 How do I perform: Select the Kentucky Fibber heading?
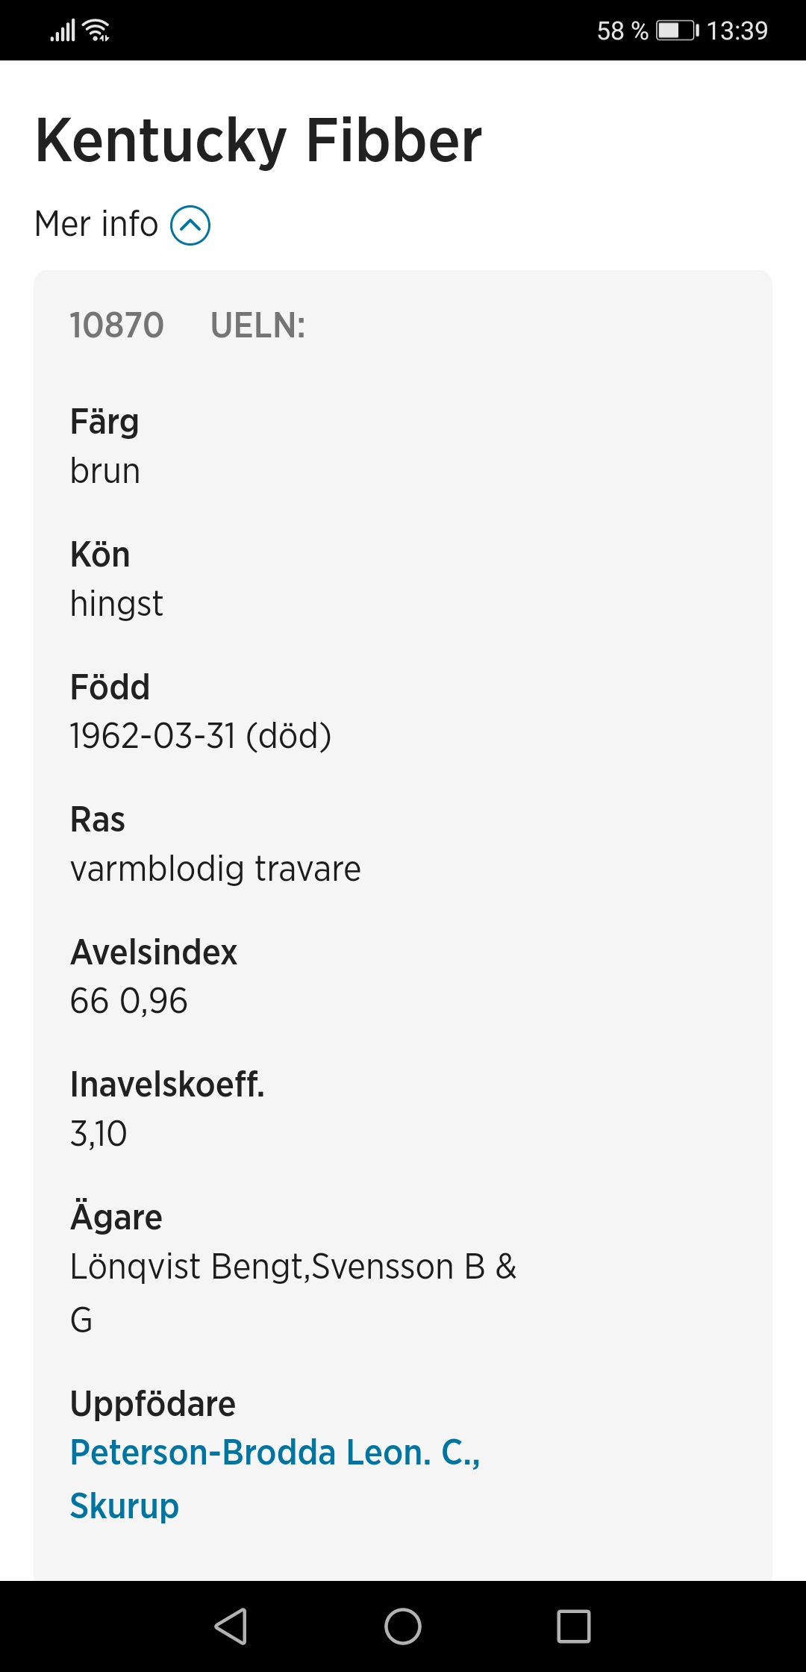[258, 140]
